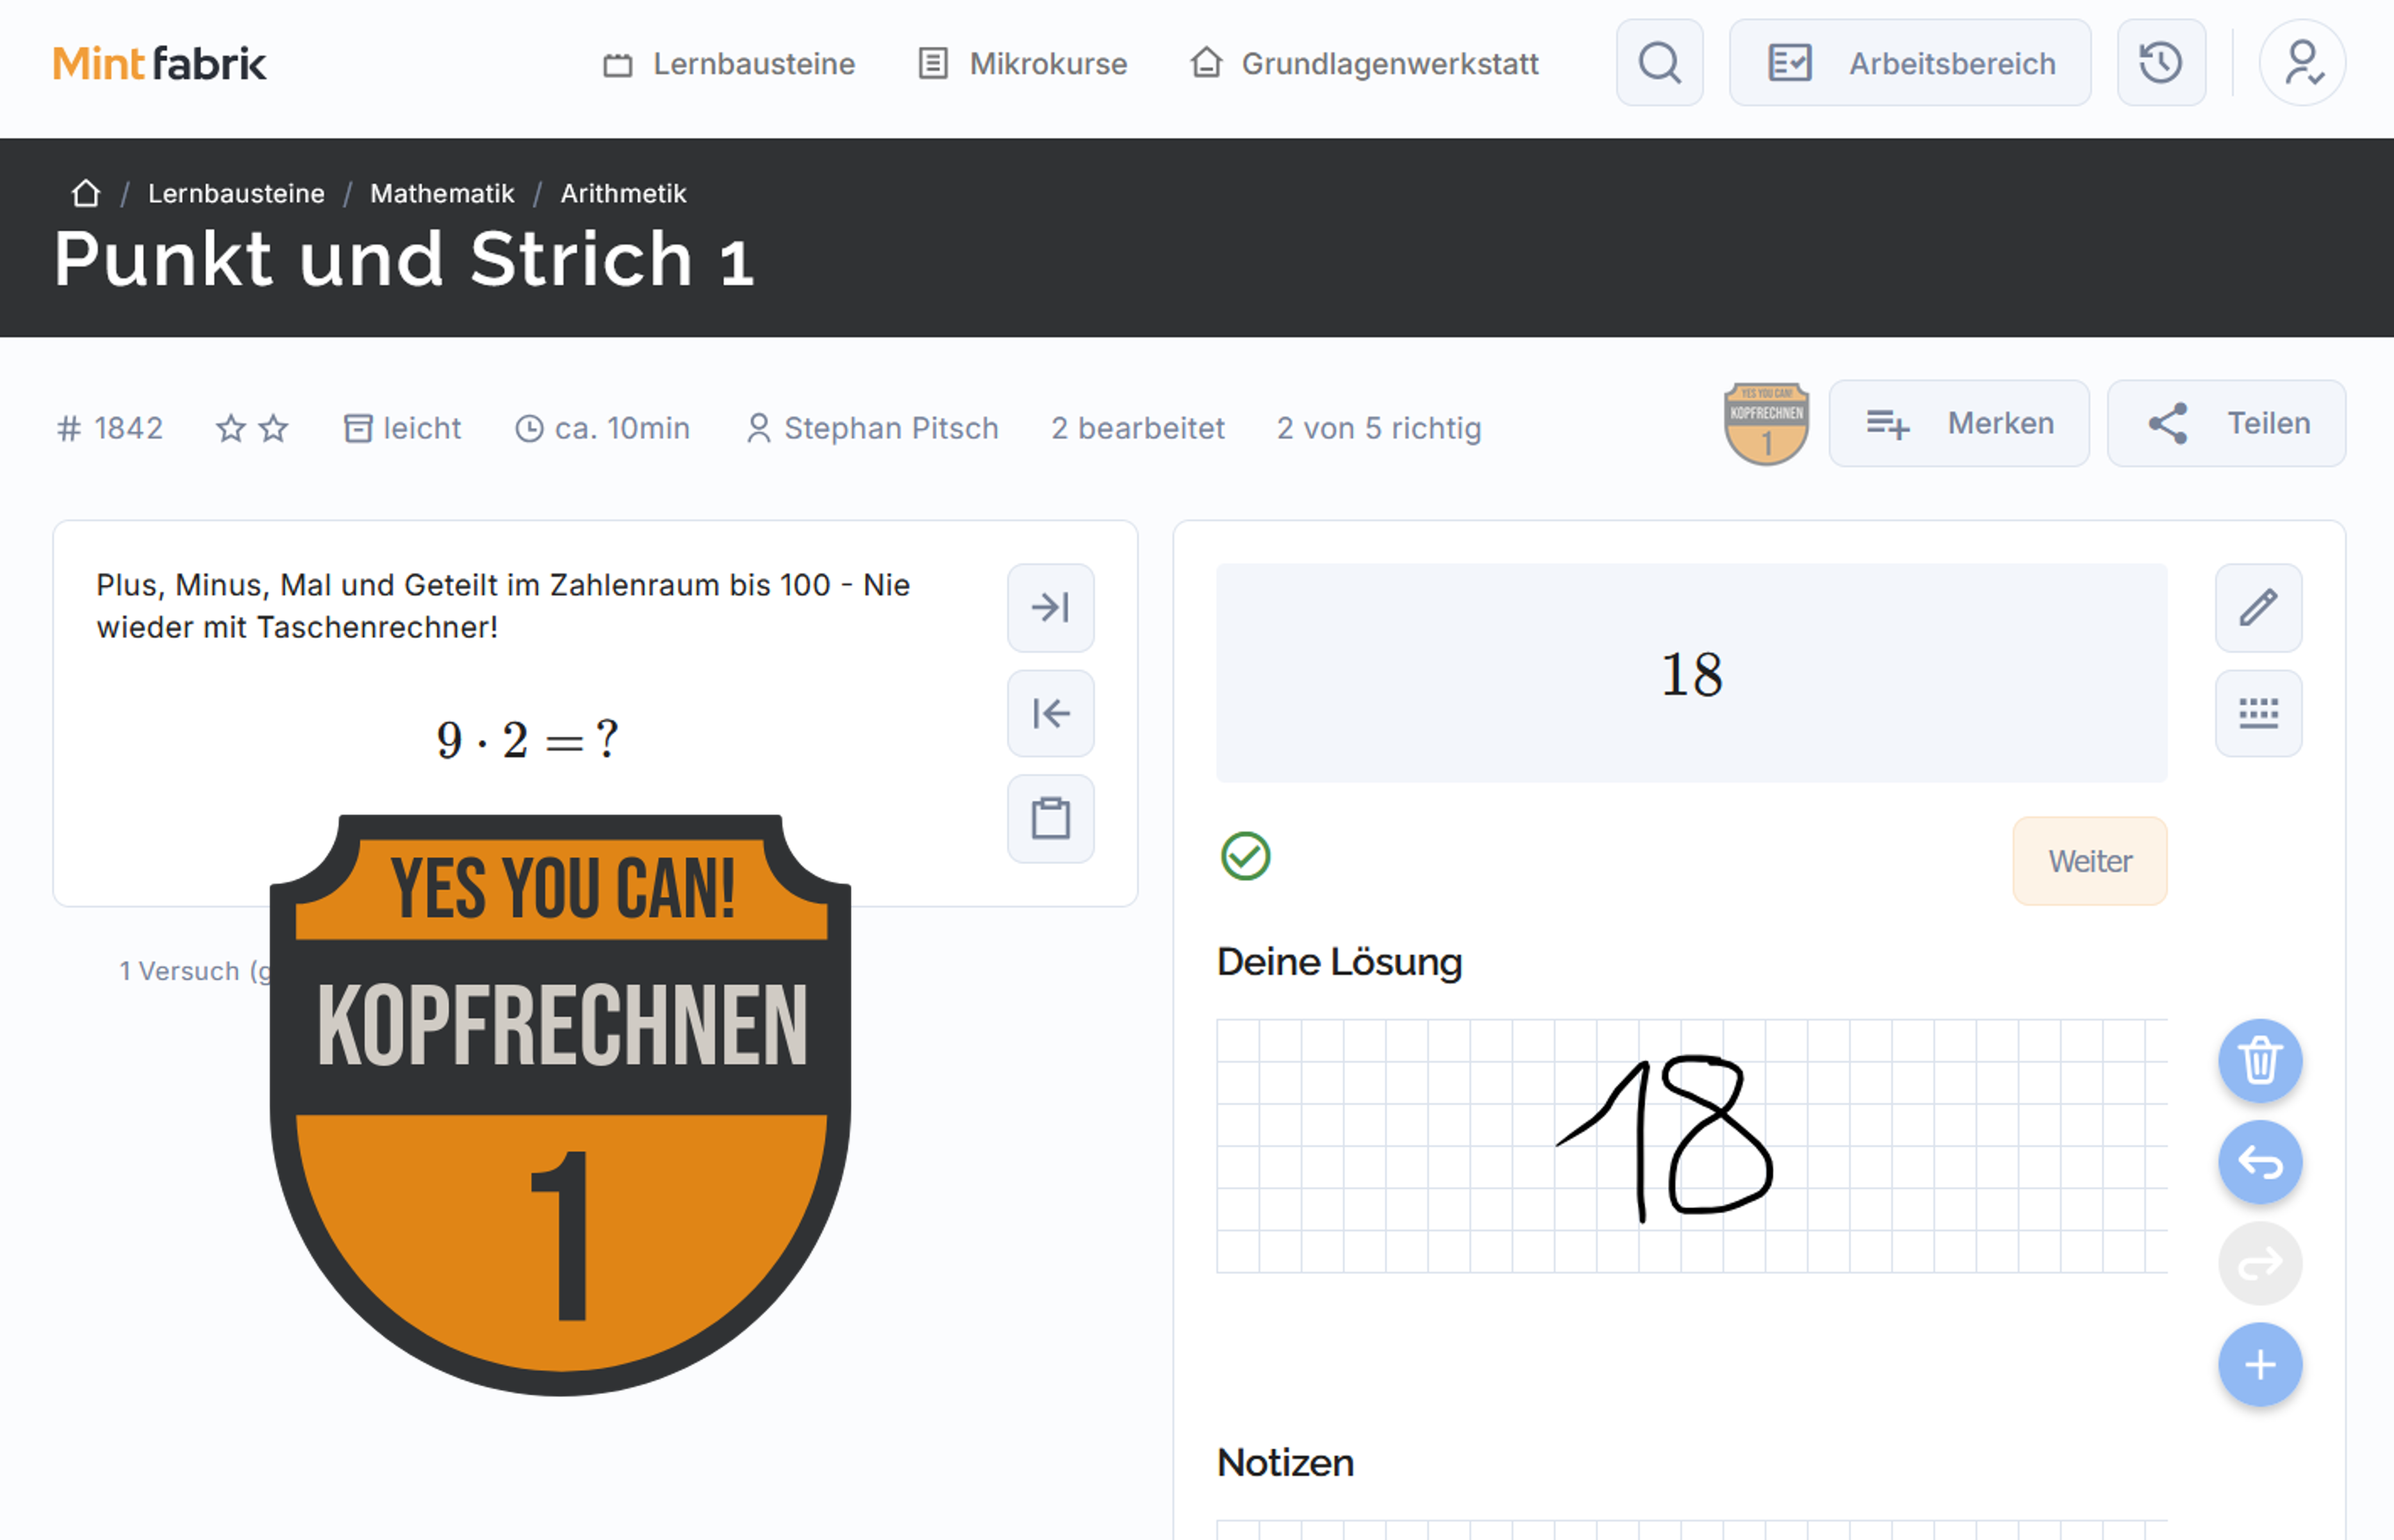The width and height of the screenshot is (2394, 1540).
Task: Undo last stroke with back arrow
Action: tap(2259, 1162)
